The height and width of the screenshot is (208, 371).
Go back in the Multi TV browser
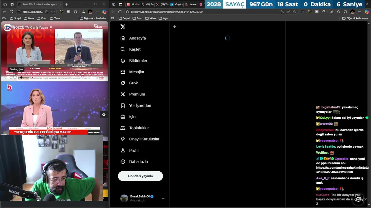[4, 12]
